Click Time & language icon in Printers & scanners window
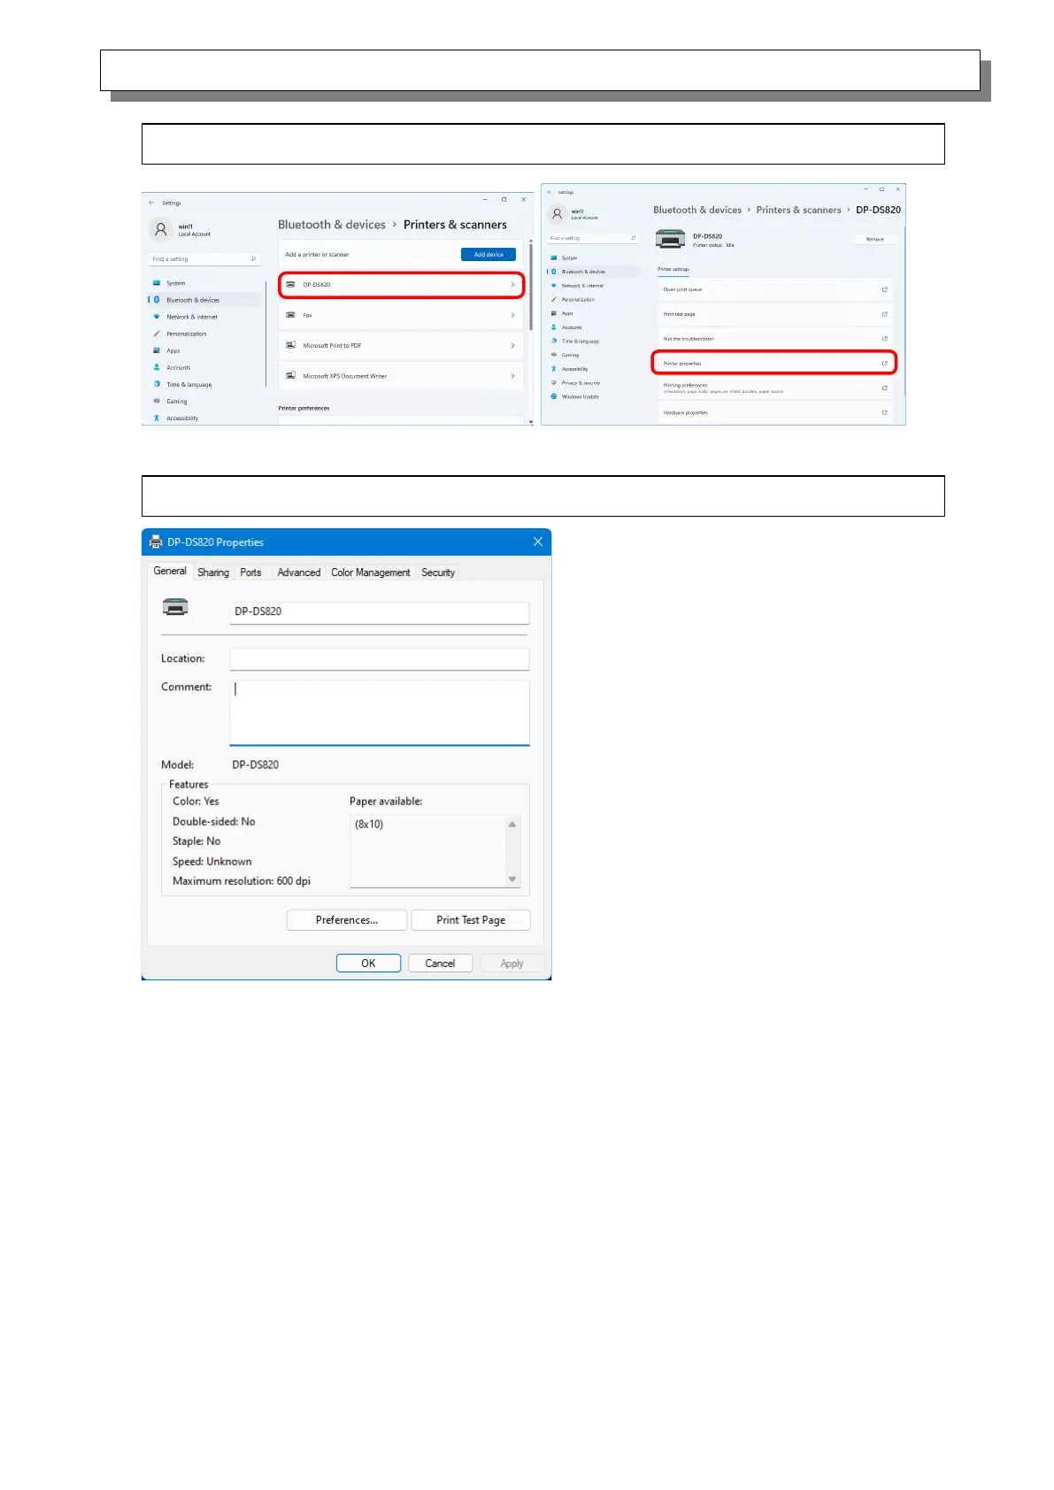The height and width of the screenshot is (1490, 1054). pyautogui.click(x=157, y=384)
